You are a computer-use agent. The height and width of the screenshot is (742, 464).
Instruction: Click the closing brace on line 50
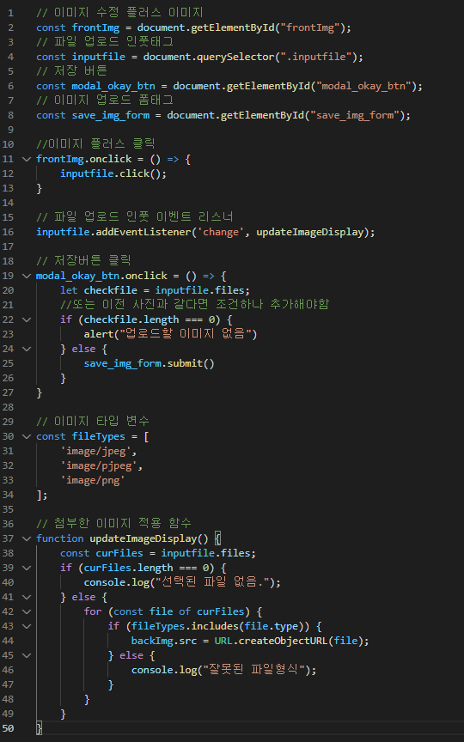39,729
